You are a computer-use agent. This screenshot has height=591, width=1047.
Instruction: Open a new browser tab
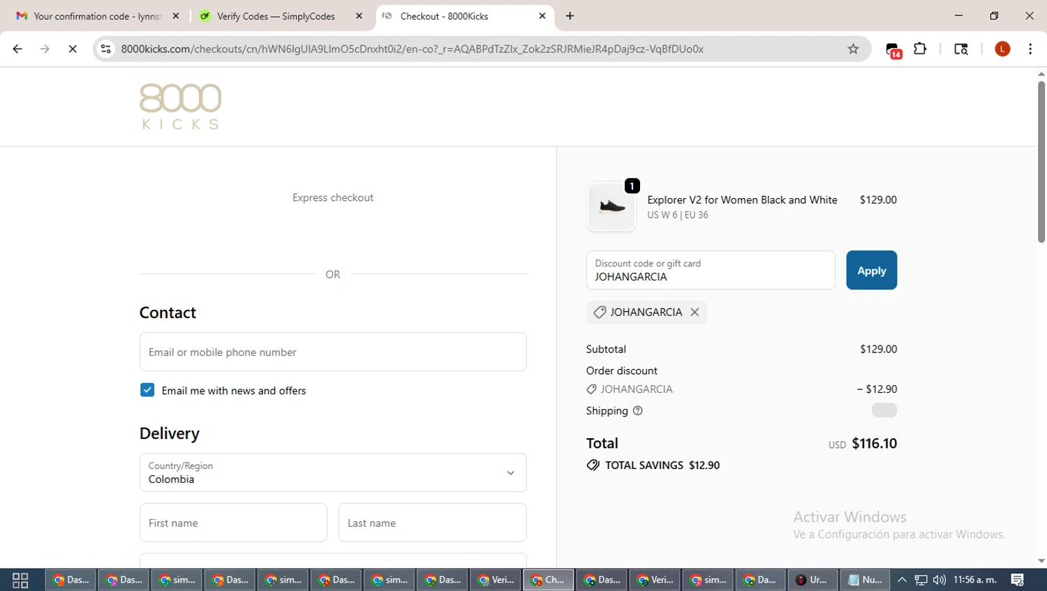click(x=570, y=16)
